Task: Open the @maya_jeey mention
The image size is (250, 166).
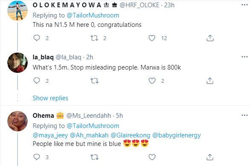Action: (50, 135)
